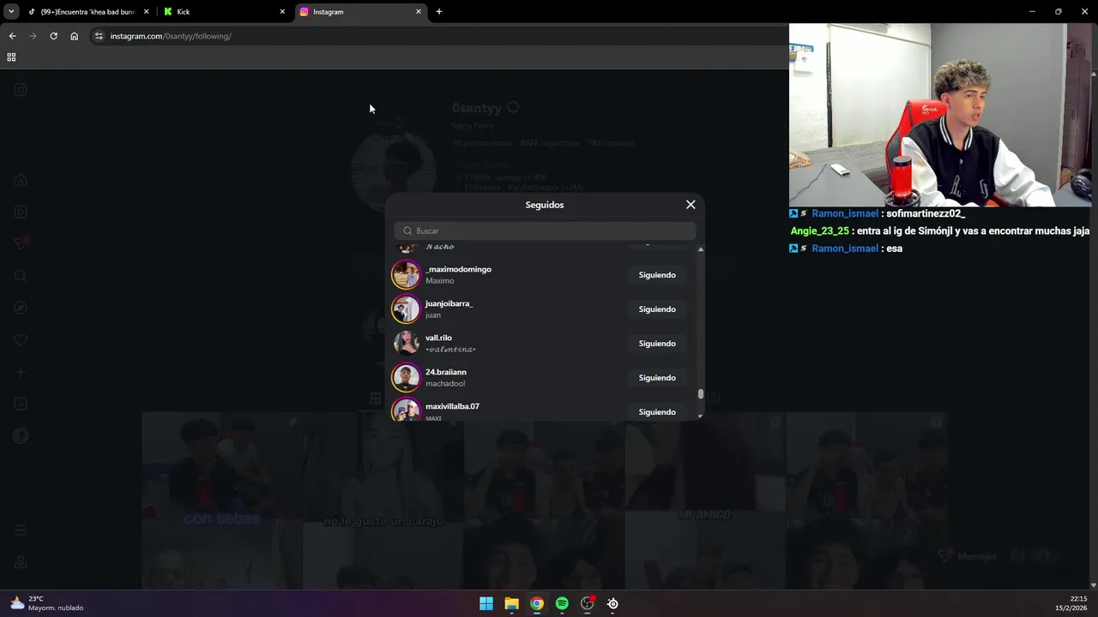Open the 'con bebas' reel thumbnail
This screenshot has height=617, width=1098.
coord(222,500)
